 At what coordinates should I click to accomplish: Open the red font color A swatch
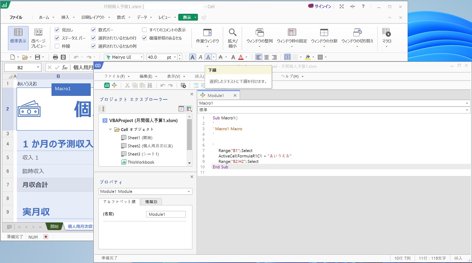(x=241, y=57)
